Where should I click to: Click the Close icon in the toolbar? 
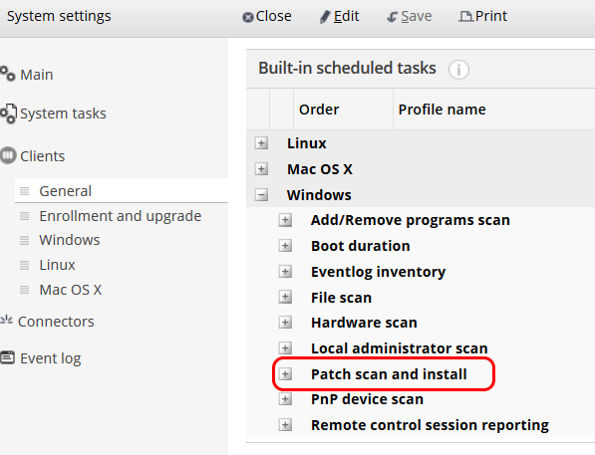[248, 17]
